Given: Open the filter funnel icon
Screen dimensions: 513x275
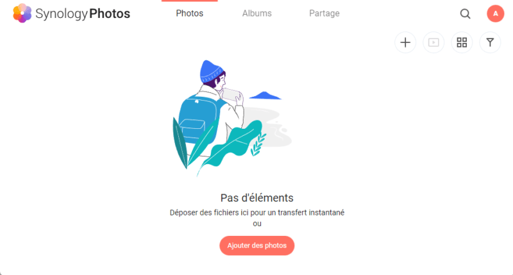Looking at the screenshot, I should pyautogui.click(x=490, y=42).
